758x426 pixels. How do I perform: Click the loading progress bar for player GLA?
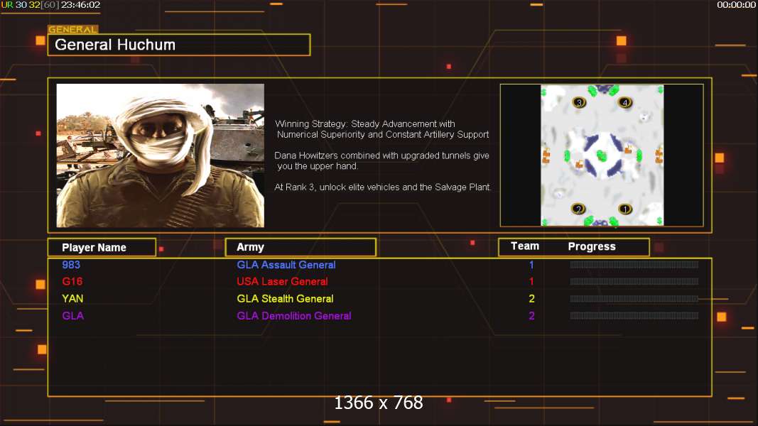(634, 316)
